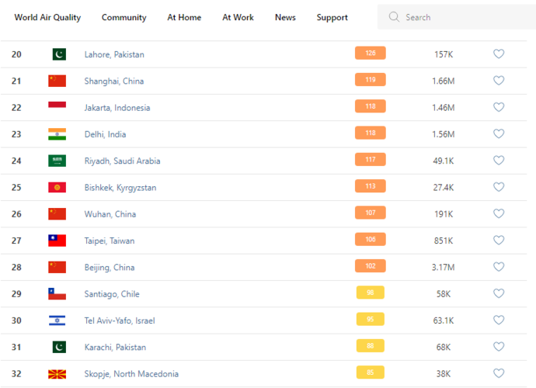
Task: Click the Chile flag icon
Action: [57, 293]
